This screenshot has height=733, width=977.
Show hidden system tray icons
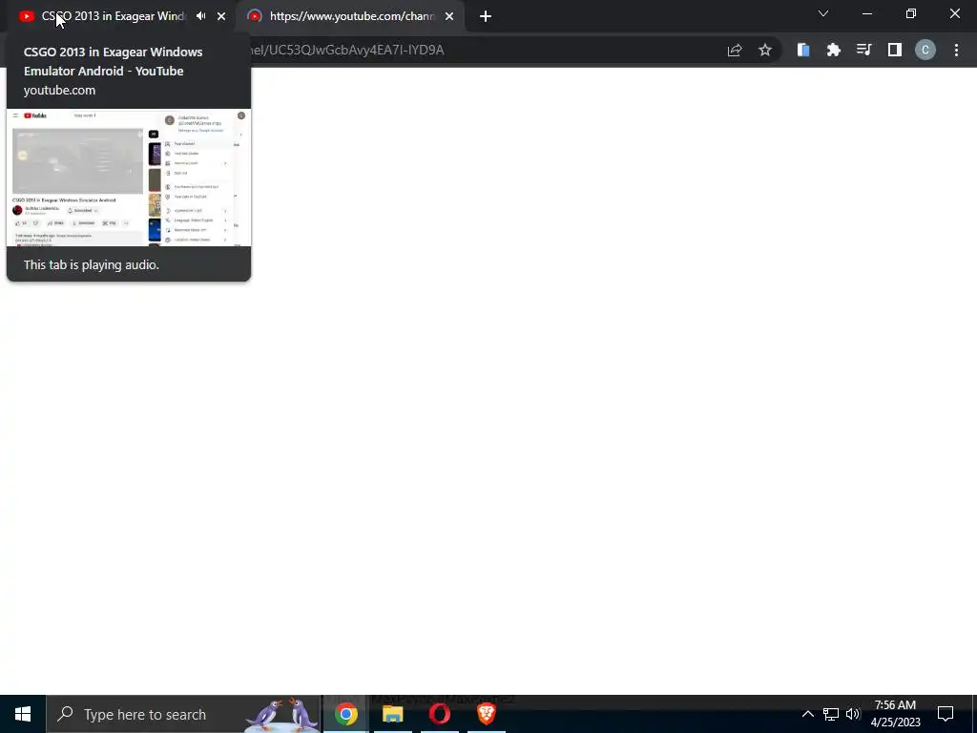click(x=807, y=714)
